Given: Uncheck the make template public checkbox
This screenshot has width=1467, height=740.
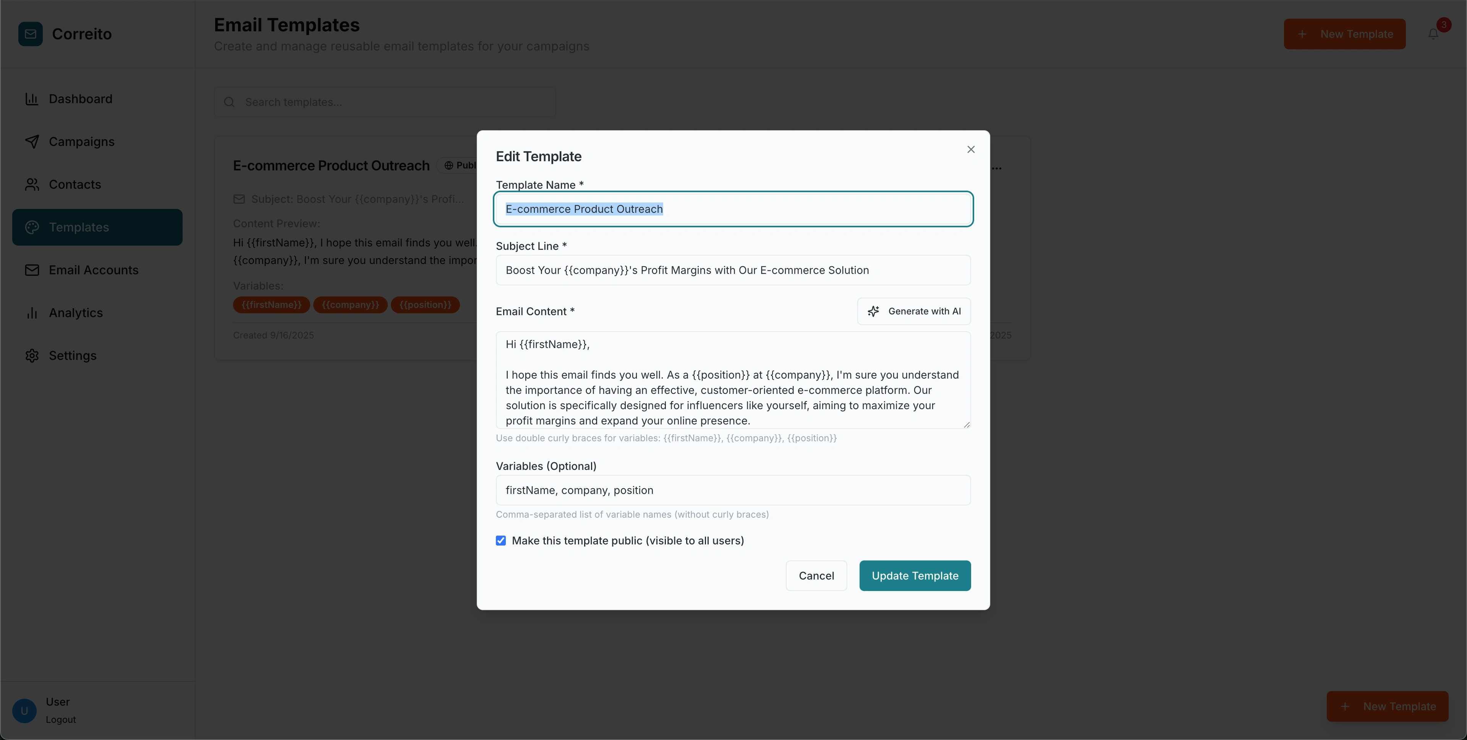Looking at the screenshot, I should pos(500,541).
